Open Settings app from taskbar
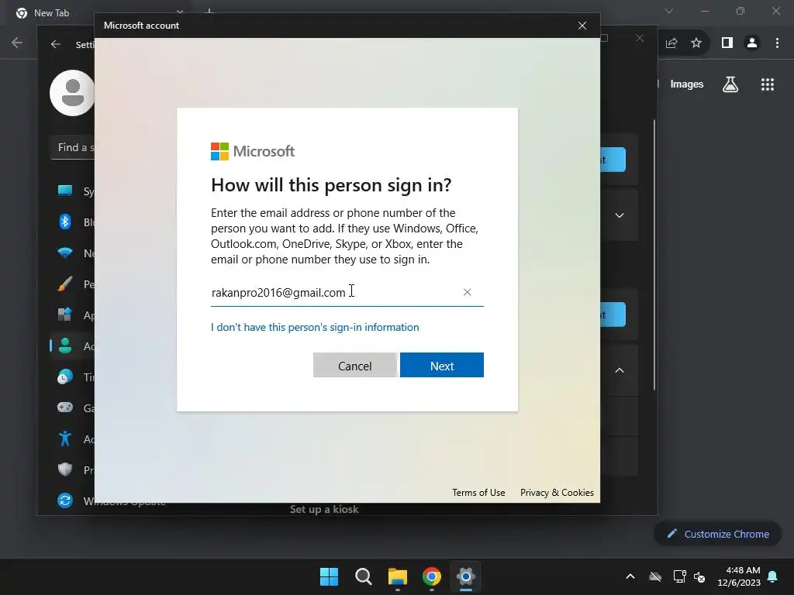 pyautogui.click(x=465, y=576)
